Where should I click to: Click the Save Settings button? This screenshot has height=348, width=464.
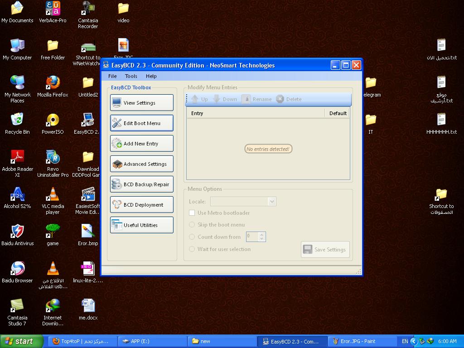point(325,250)
